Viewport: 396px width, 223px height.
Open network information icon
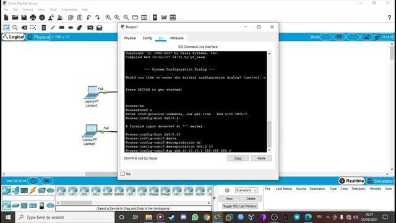pyautogui.click(x=42, y=17)
